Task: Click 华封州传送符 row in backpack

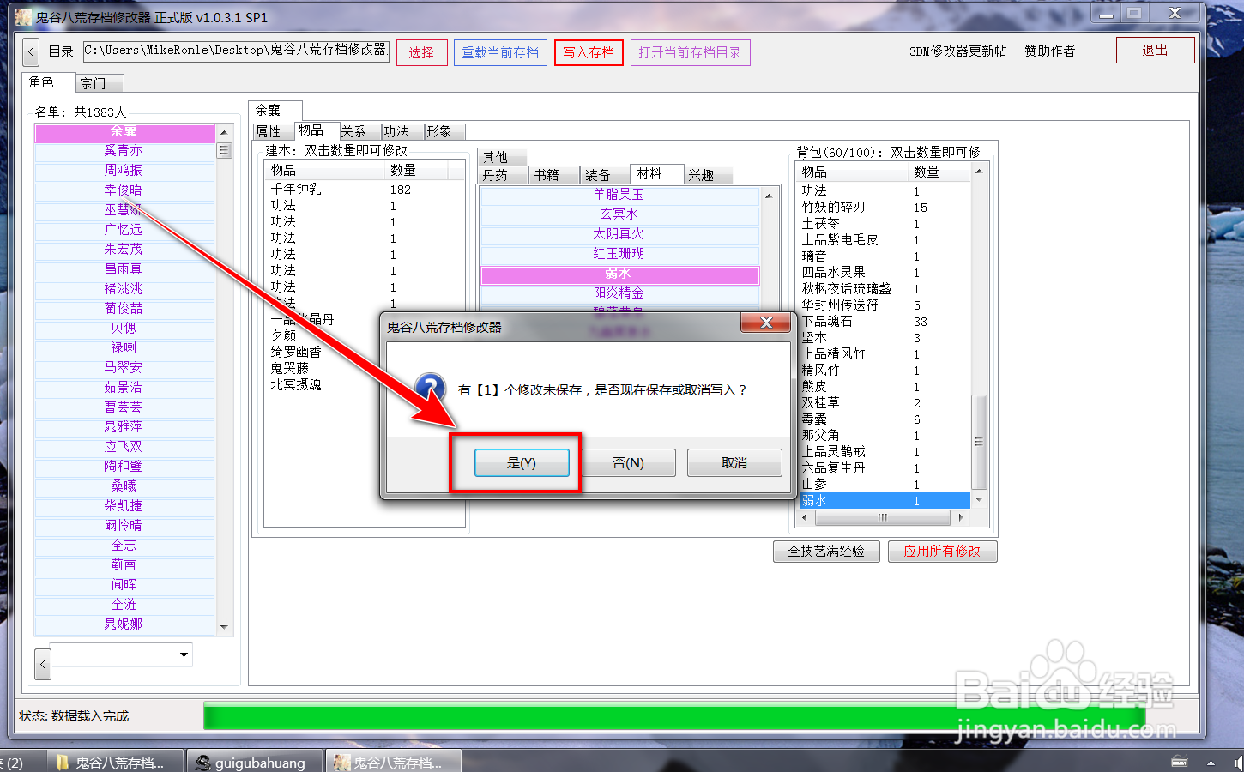Action: pyautogui.click(x=884, y=305)
